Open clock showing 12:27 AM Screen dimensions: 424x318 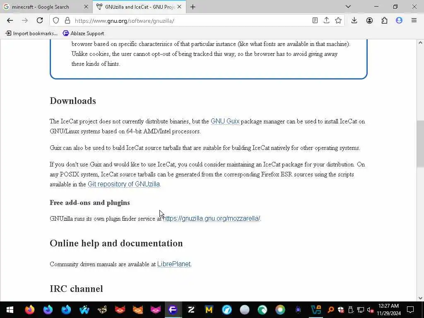point(388,310)
